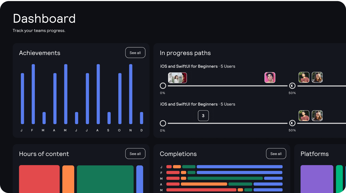The image size is (346, 193).
Task: Click the March bar in Achievements chart
Action: 44,118
